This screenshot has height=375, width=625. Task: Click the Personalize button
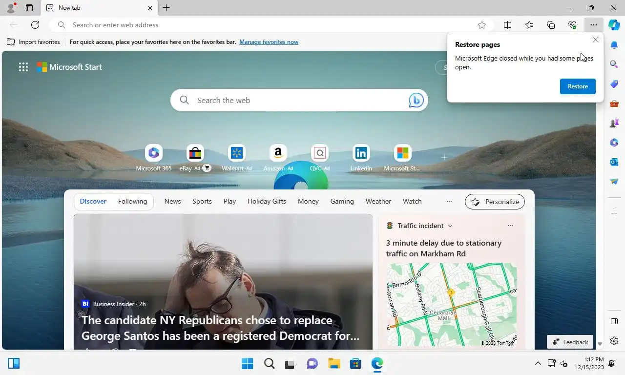[x=495, y=202]
